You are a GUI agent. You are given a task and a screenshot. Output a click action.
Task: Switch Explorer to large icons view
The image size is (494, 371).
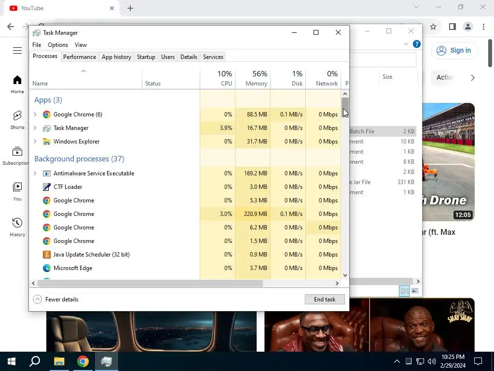click(415, 291)
